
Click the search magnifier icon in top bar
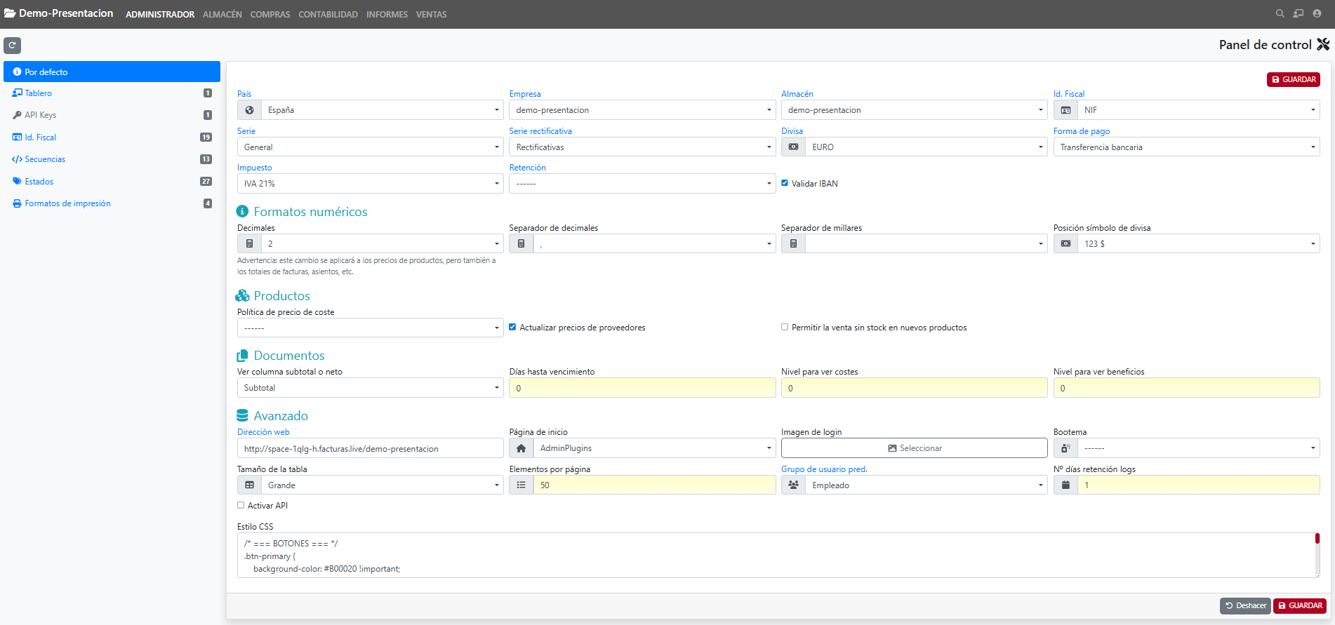(1280, 13)
